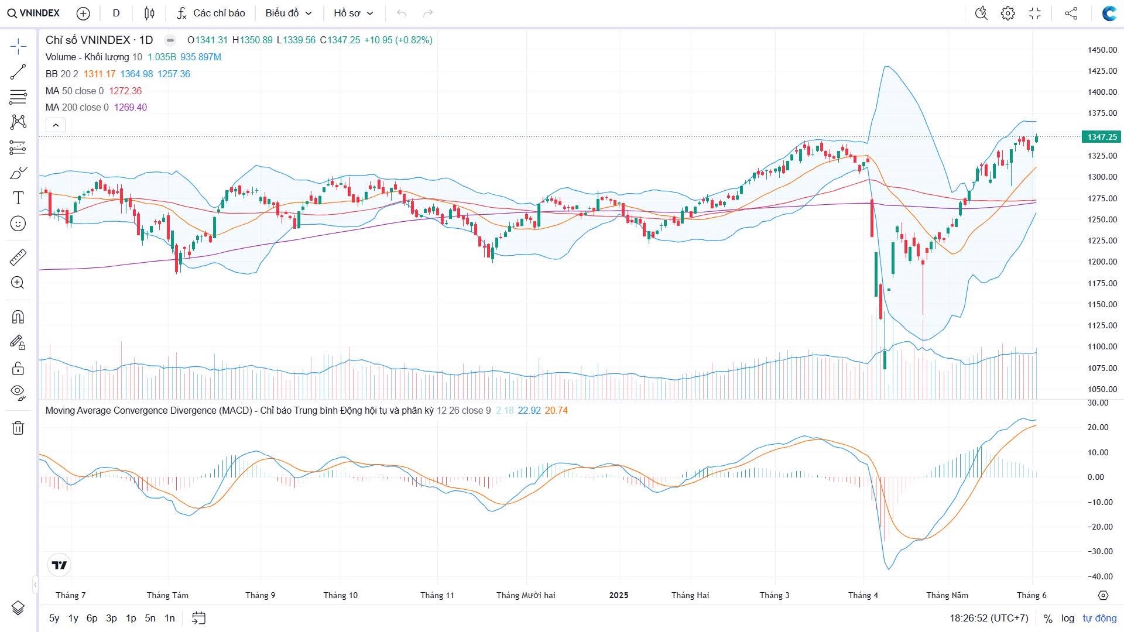Select the trend line drawing tool
Image resolution: width=1124 pixels, height=632 pixels.
coord(18,72)
